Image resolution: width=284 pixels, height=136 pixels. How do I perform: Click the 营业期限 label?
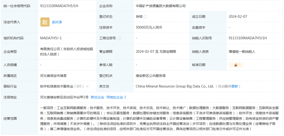(106, 52)
